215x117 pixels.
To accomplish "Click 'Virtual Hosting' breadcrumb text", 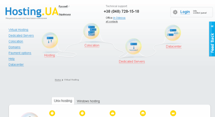I will pyautogui.click(x=71, y=80).
